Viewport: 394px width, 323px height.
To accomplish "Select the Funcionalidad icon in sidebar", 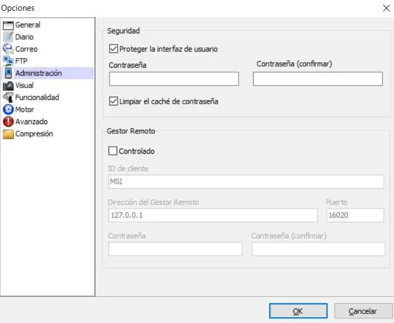I will [x=8, y=97].
